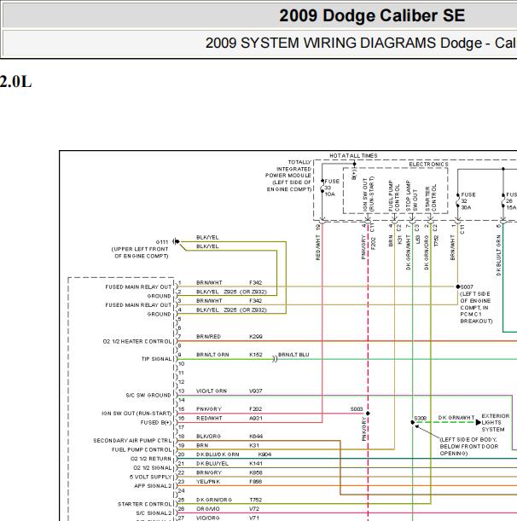This screenshot has height=521, width=517.
Task: Click circuit code 'V71'
Action: 254,518
